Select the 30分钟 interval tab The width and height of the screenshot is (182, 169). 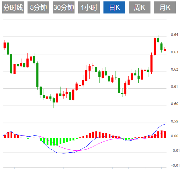pyautogui.click(x=64, y=7)
